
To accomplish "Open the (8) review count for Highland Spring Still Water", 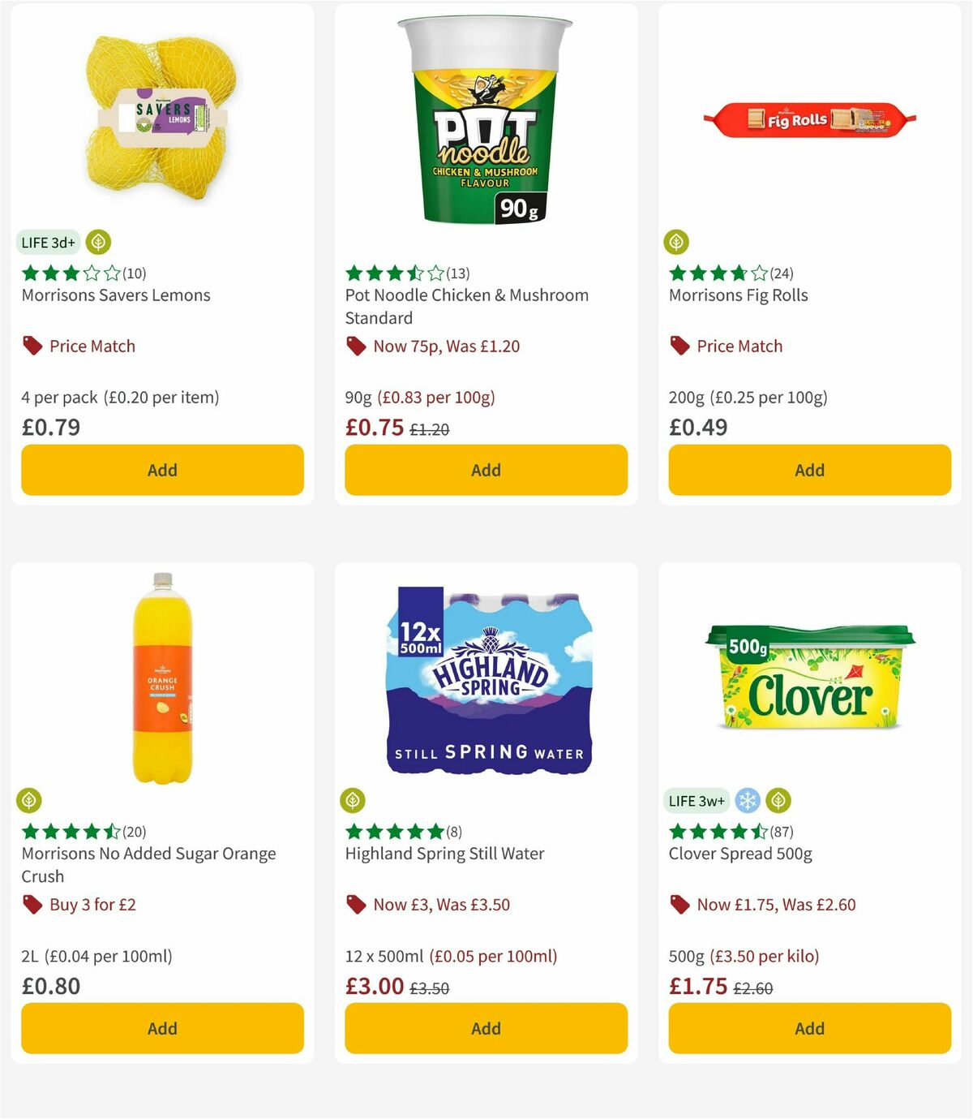I will pos(453,831).
